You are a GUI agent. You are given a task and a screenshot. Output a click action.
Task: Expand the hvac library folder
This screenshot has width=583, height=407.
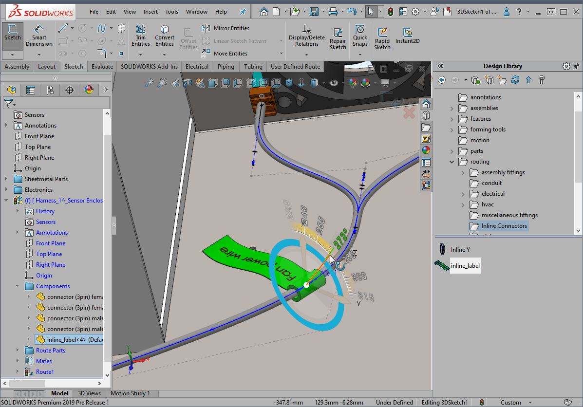tap(463, 204)
